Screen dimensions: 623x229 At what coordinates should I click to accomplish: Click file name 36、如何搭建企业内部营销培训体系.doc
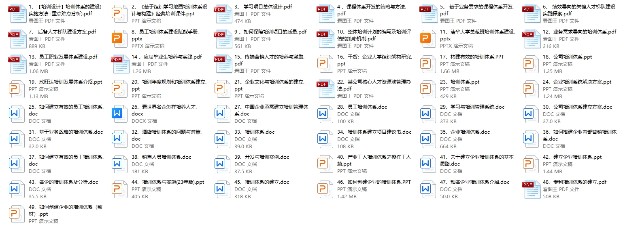click(580, 136)
